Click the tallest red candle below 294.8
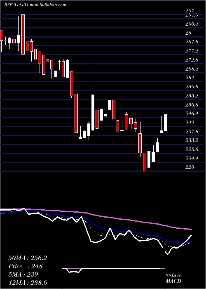The image size is (206, 289). coord(23,34)
